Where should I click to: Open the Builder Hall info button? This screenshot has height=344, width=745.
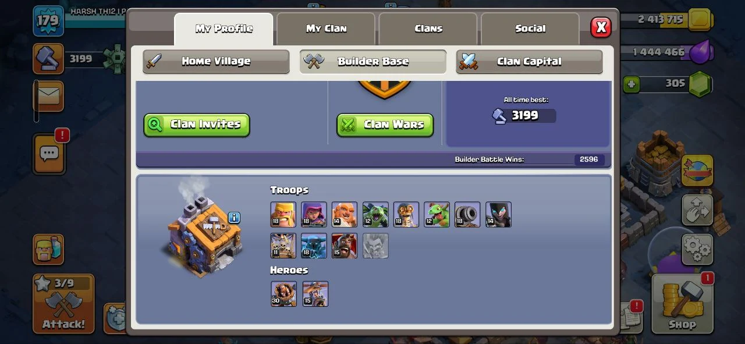pos(234,218)
